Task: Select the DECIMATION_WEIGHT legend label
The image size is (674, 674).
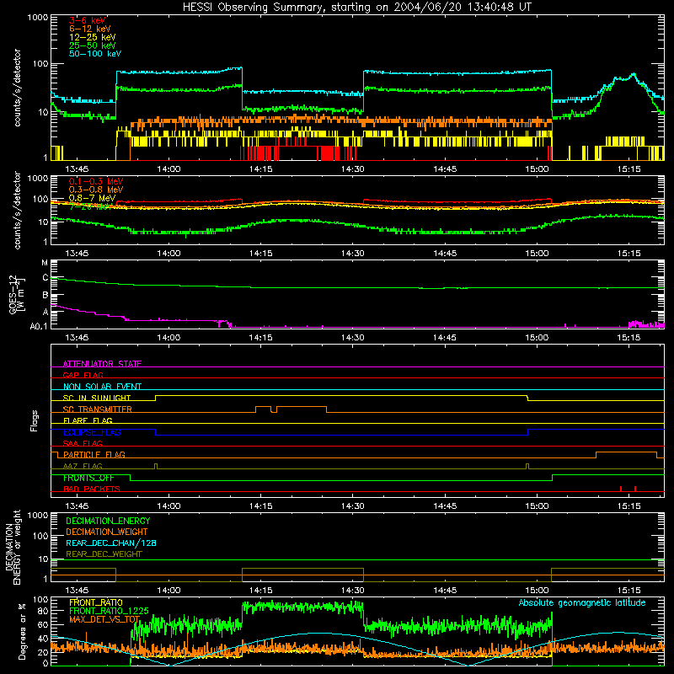Action: tap(107, 532)
